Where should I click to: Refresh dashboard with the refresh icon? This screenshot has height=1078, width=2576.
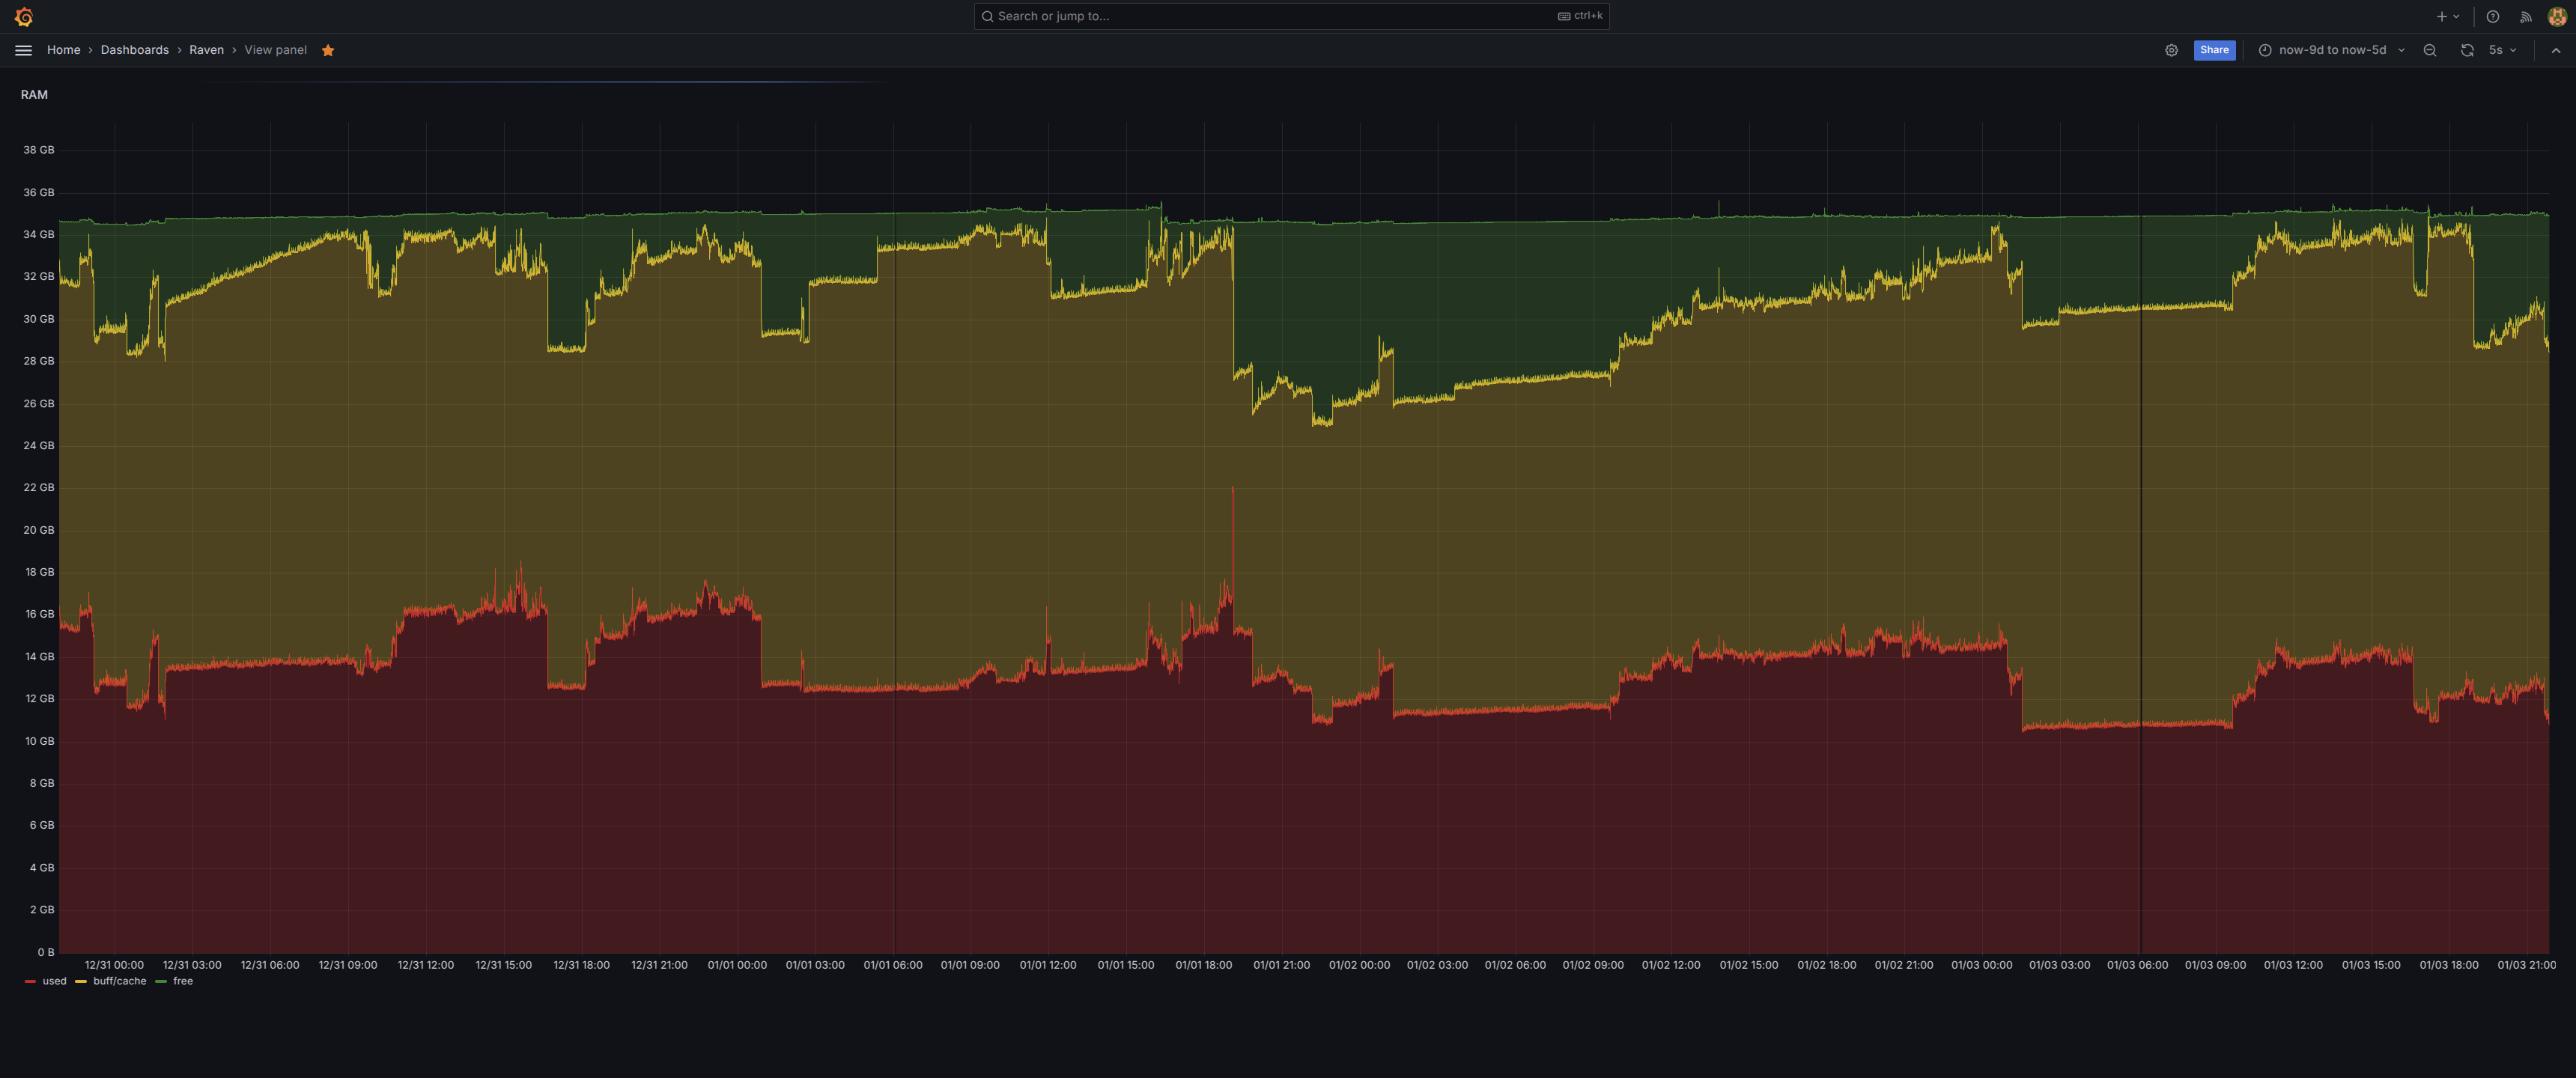(2466, 50)
